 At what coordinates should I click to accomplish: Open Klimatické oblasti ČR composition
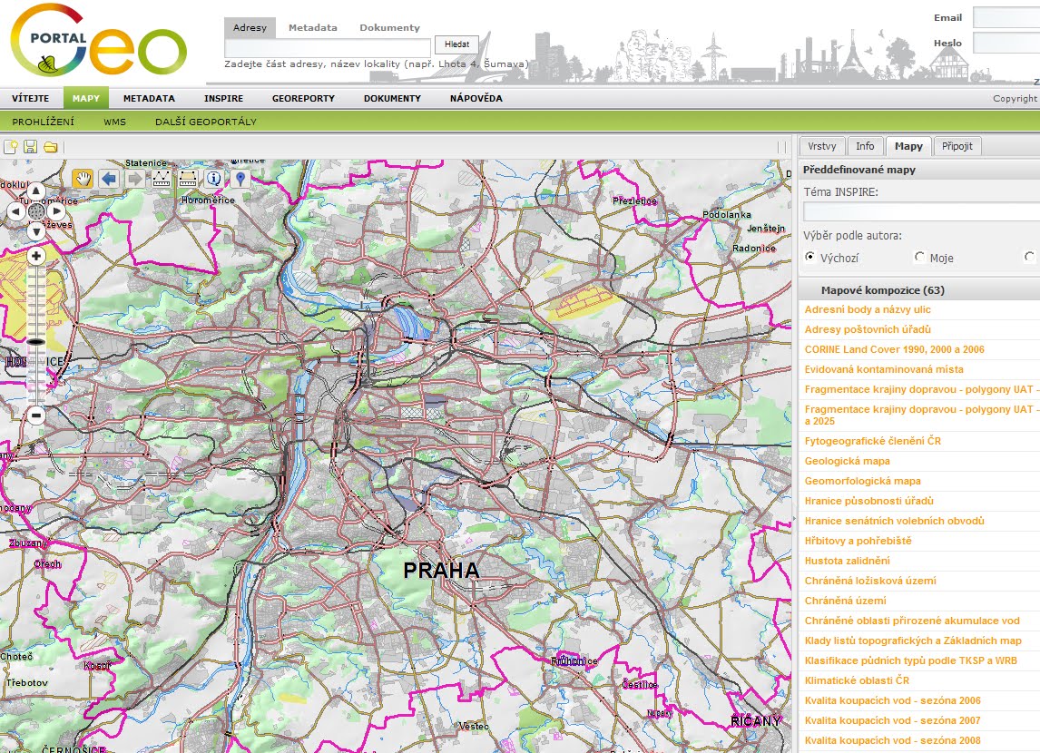pyautogui.click(x=857, y=680)
